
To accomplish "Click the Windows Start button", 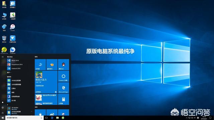I will [x=3, y=118].
